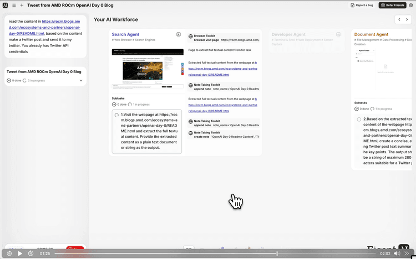Image resolution: width=416 pixels, height=259 pixels.
Task: Click the app logo in top-left
Action: pyautogui.click(x=5, y=5)
